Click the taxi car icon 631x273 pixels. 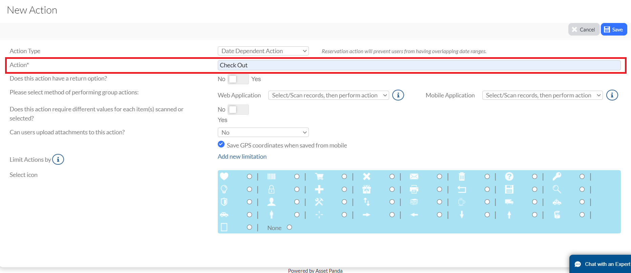point(557,202)
